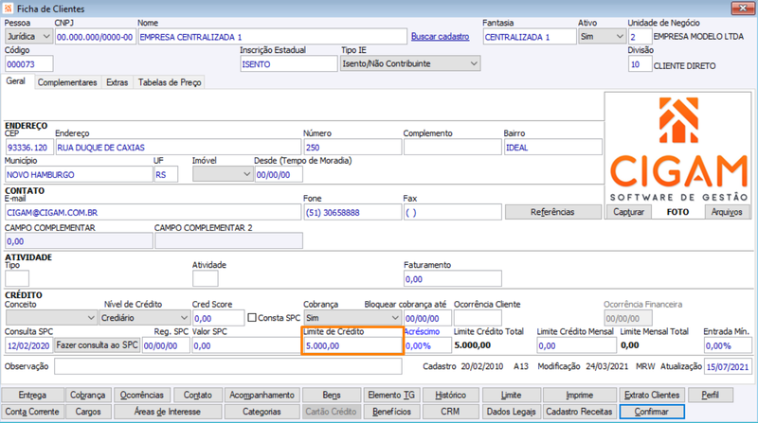Open the Ativo dropdown
The height and width of the screenshot is (423, 758).
click(x=602, y=37)
